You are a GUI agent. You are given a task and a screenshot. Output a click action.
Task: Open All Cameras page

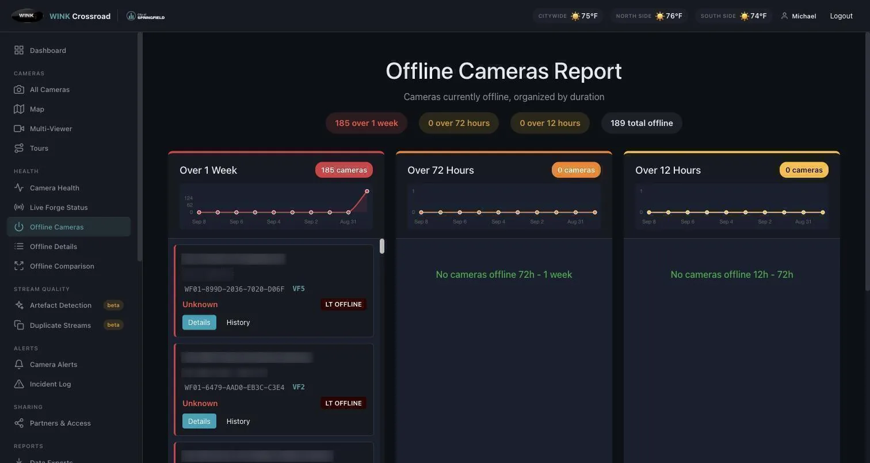click(x=68, y=90)
